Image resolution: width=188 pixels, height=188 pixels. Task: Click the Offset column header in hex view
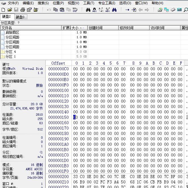click(58, 63)
